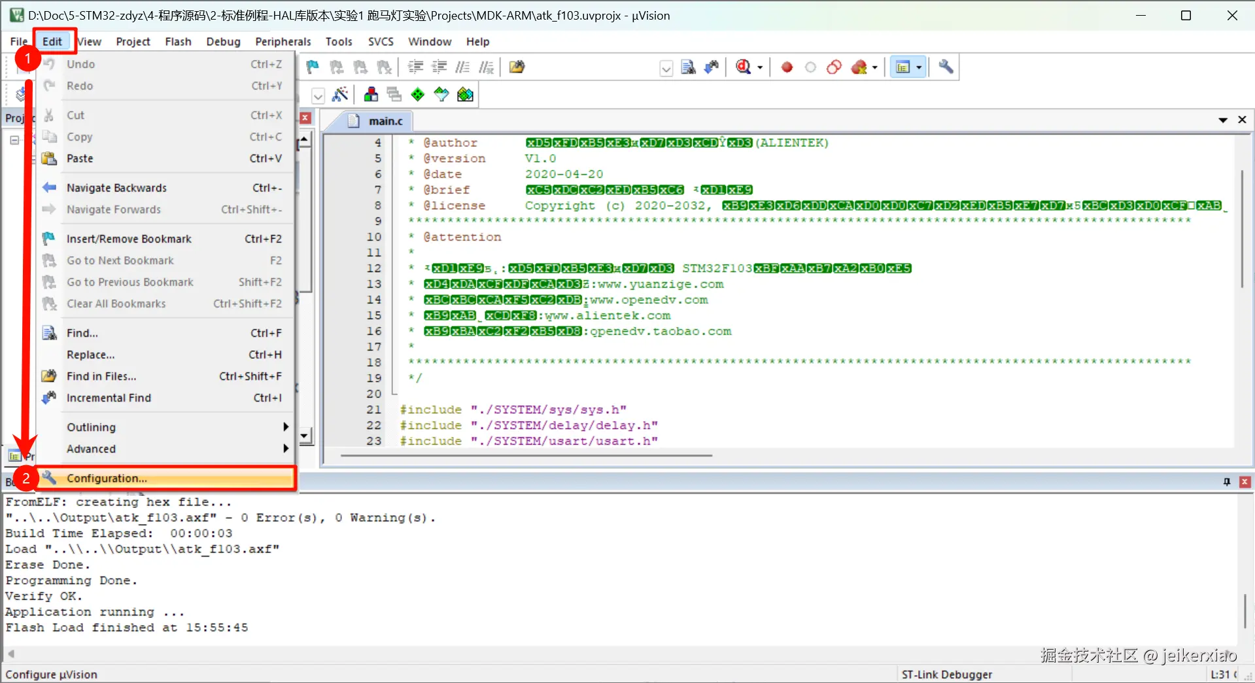Launch the Pack Installer icon

click(465, 95)
